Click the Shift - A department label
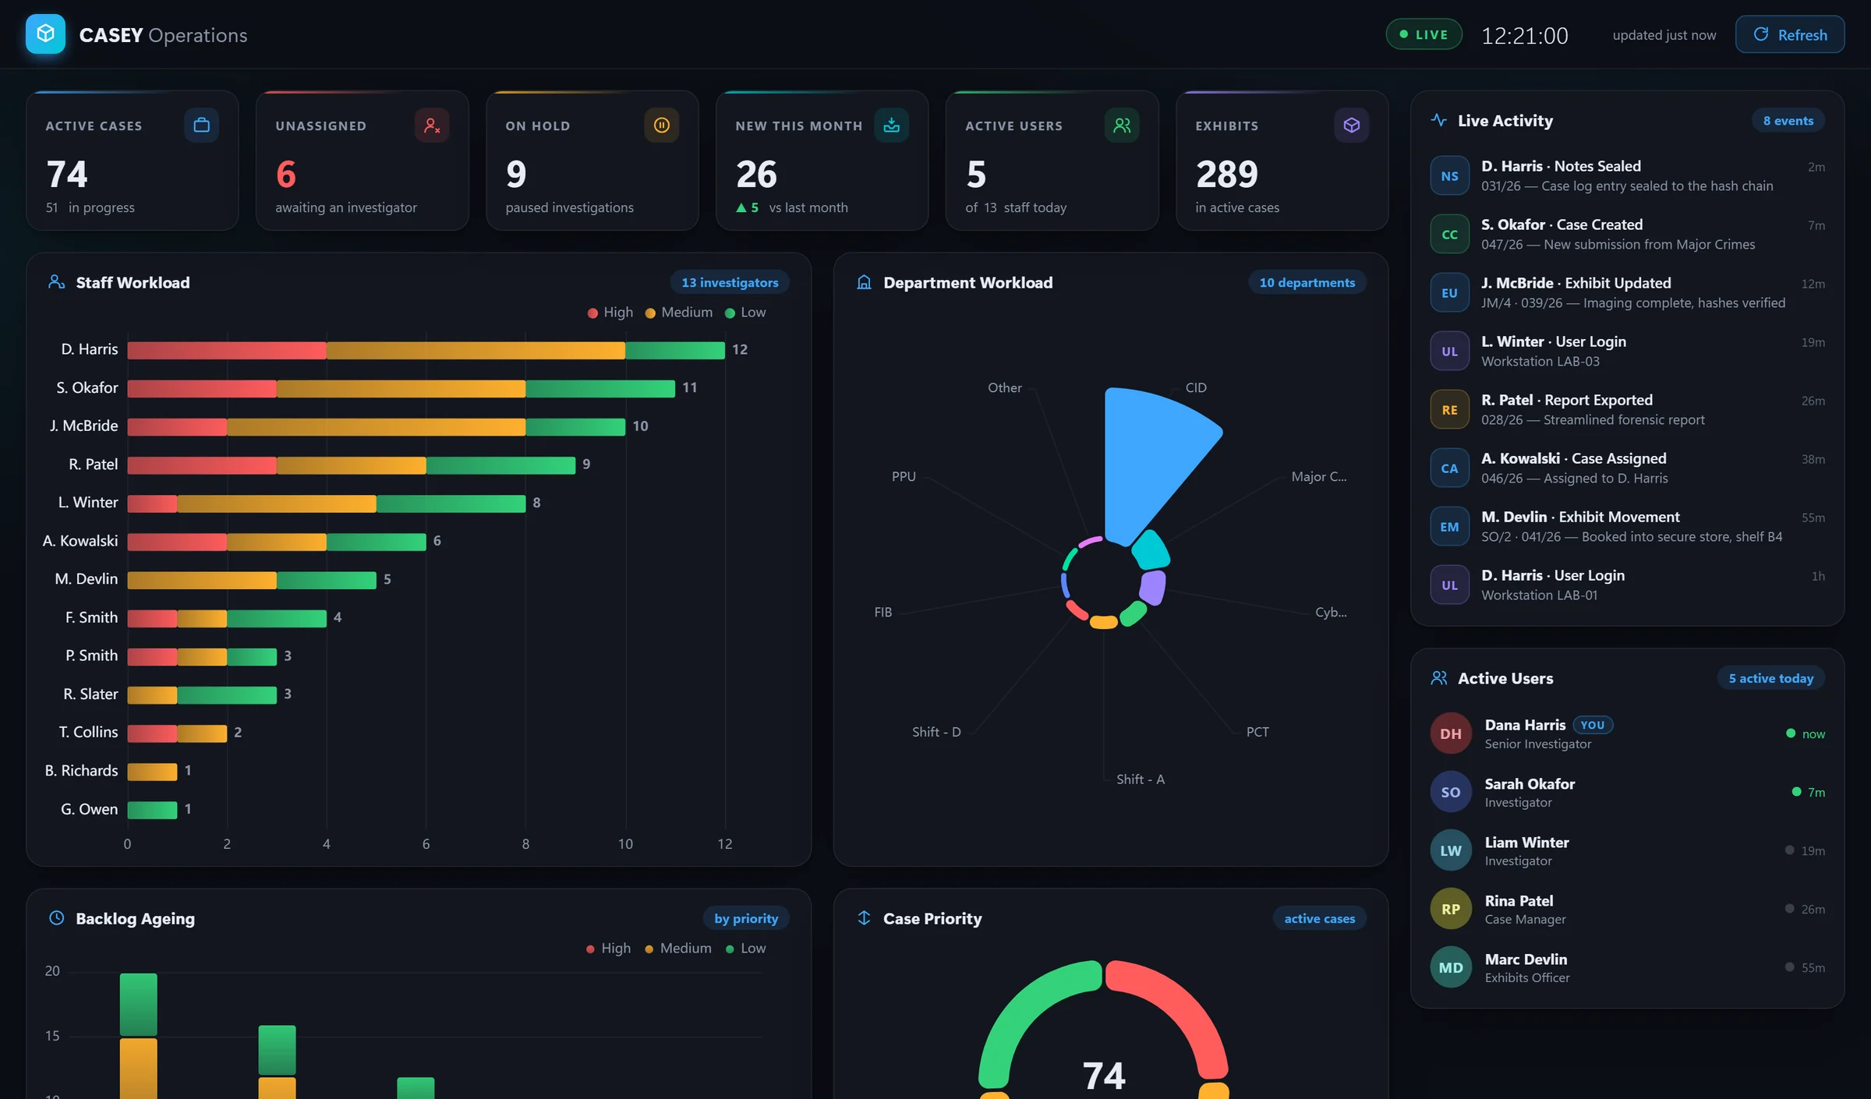The image size is (1871, 1099). point(1140,779)
